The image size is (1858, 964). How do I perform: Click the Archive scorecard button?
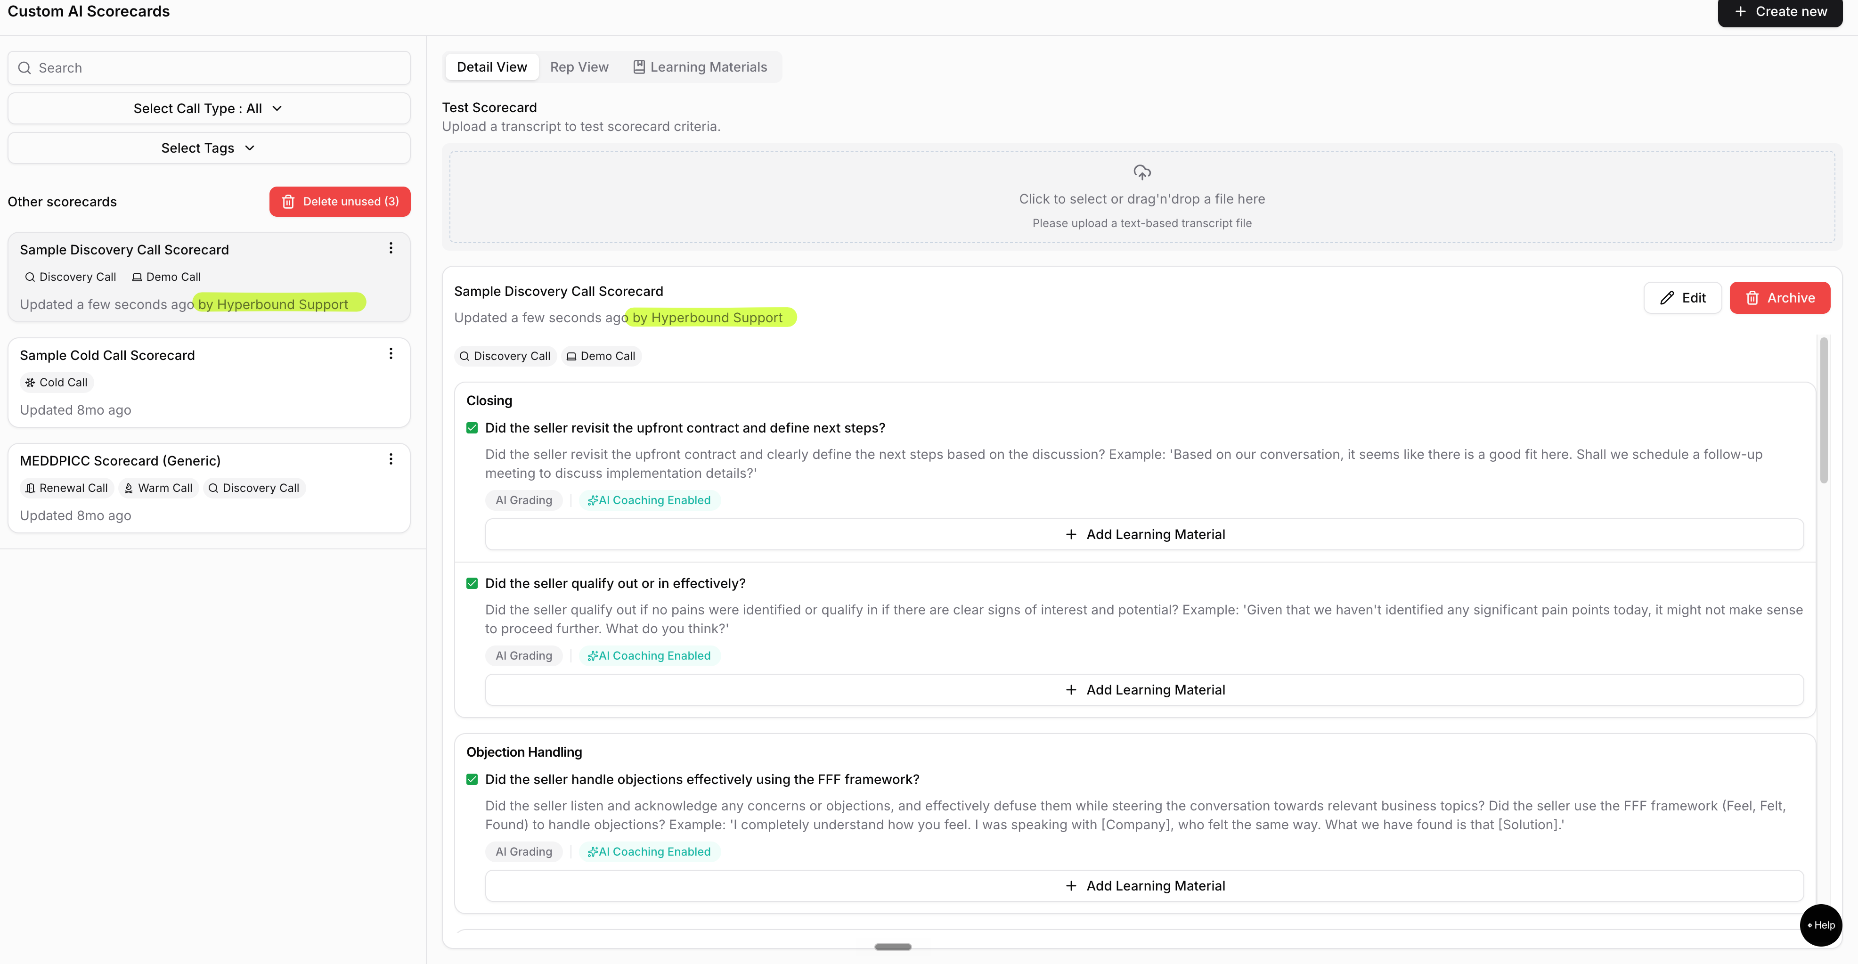(1779, 298)
